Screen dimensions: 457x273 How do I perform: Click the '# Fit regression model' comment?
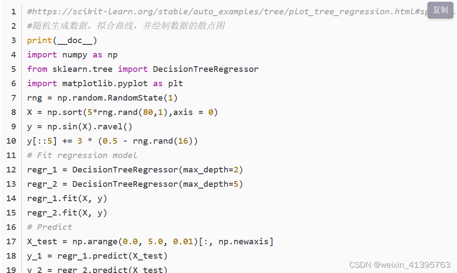coord(82,155)
